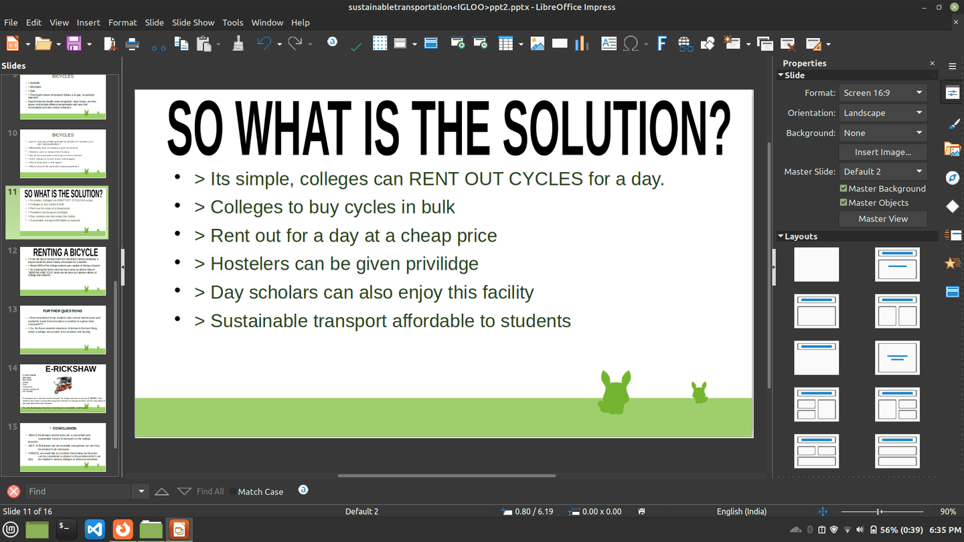The width and height of the screenshot is (964, 542).
Task: Open the Background dropdown set to None
Action: [x=883, y=133]
